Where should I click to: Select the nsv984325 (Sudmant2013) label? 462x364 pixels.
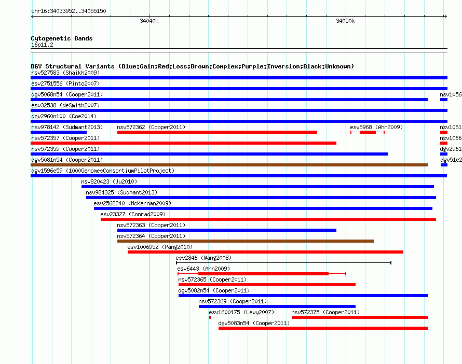(121, 192)
